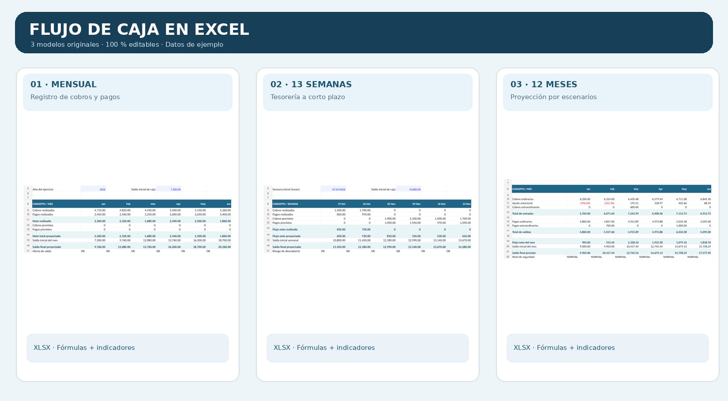Screen dimensions: 728x401
Task: Click the "Nivel de seguridad" row label
Action: 523,257
